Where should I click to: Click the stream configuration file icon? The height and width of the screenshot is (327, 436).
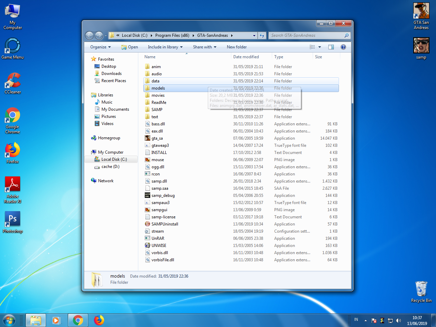tap(147, 231)
